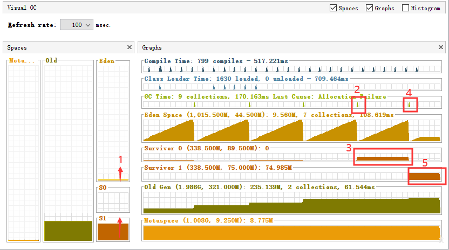Click the GC spike marked 2
The height and width of the screenshot is (250, 449).
click(x=357, y=105)
